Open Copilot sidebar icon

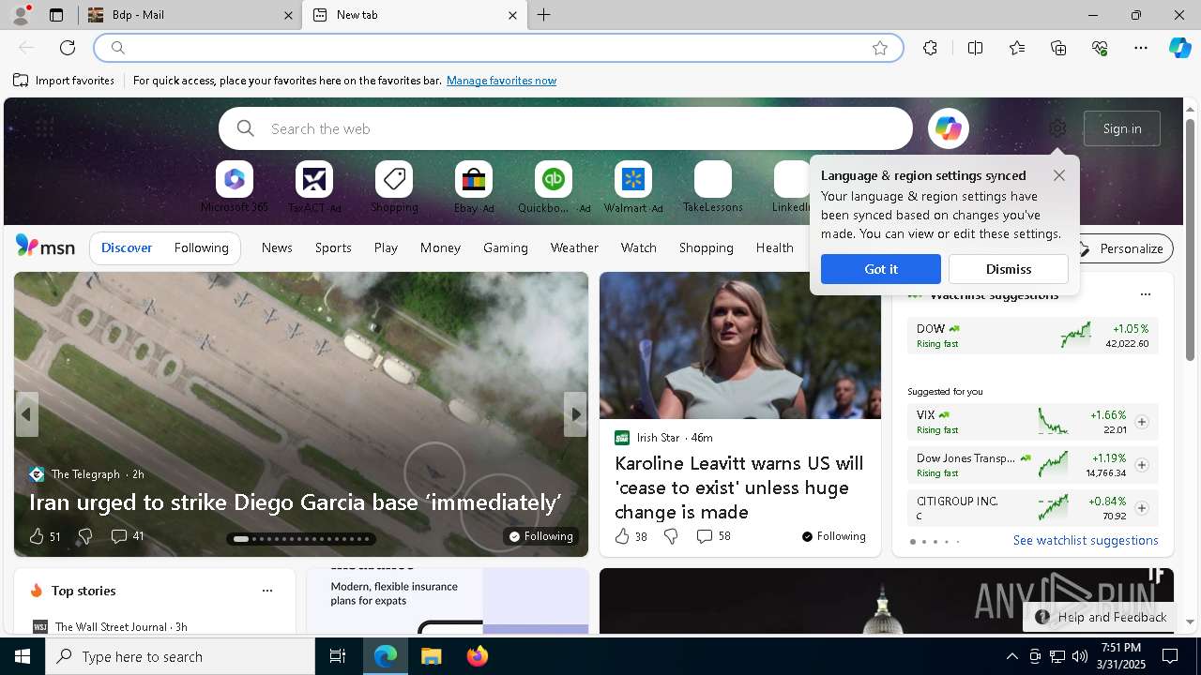tap(1179, 48)
